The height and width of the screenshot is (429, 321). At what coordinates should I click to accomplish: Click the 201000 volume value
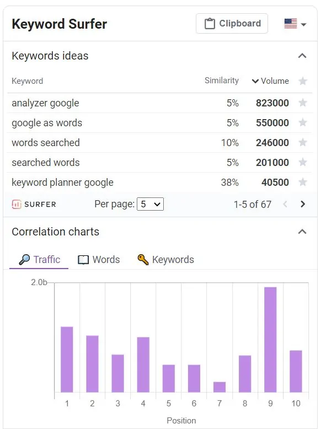(272, 163)
